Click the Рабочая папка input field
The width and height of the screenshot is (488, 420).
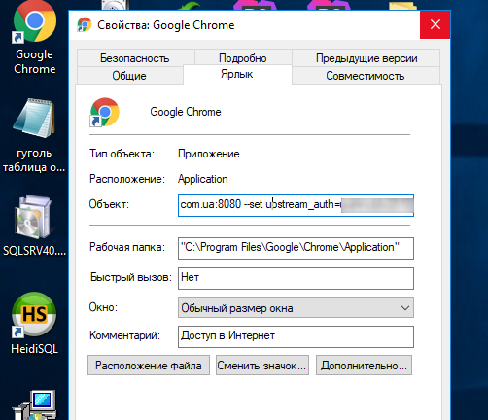coord(296,248)
